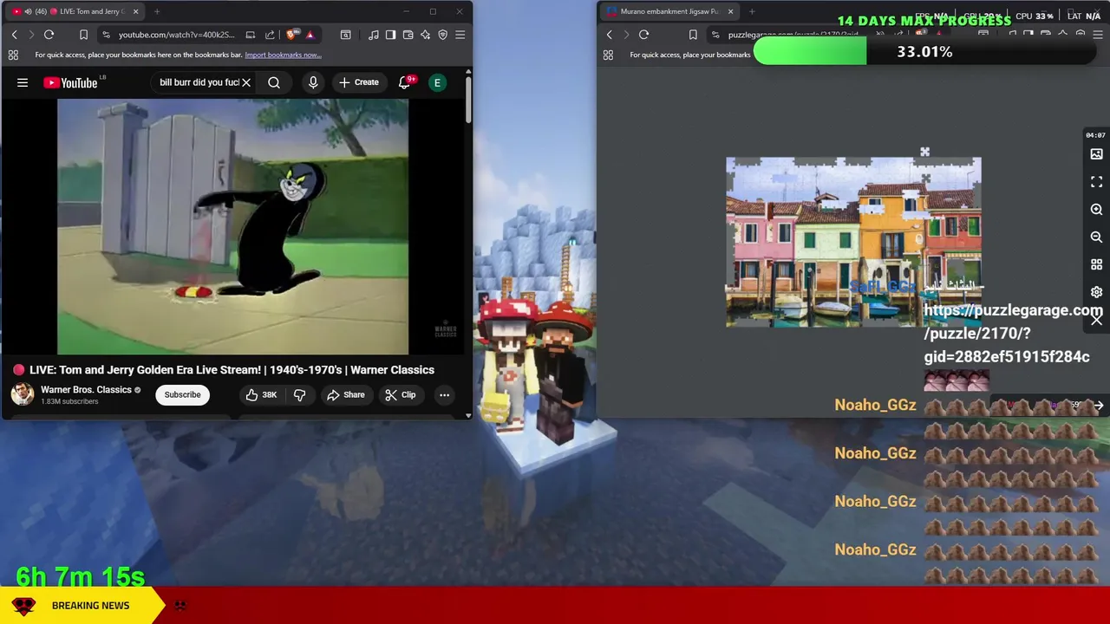Zoom in on the jigsaw puzzle
Screen dimensions: 1110x624
coord(1096,210)
